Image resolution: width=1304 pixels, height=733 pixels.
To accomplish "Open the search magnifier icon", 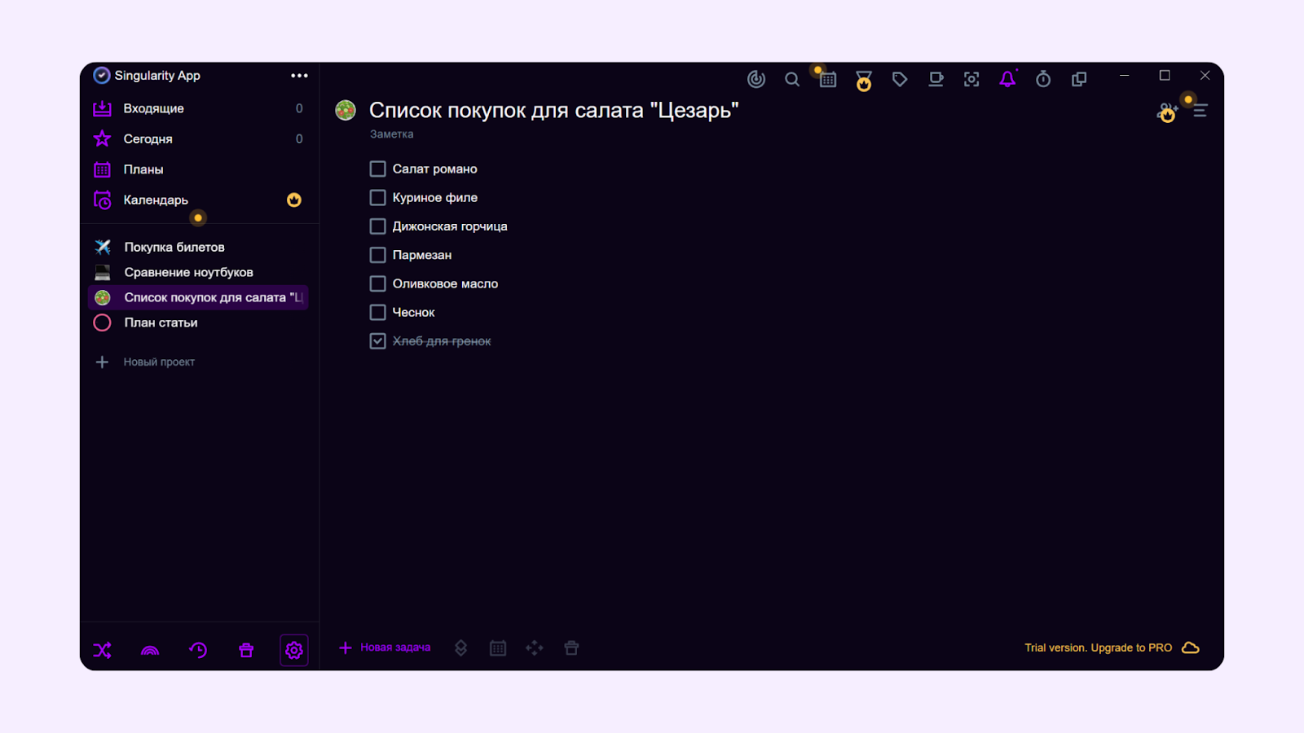I will [791, 79].
